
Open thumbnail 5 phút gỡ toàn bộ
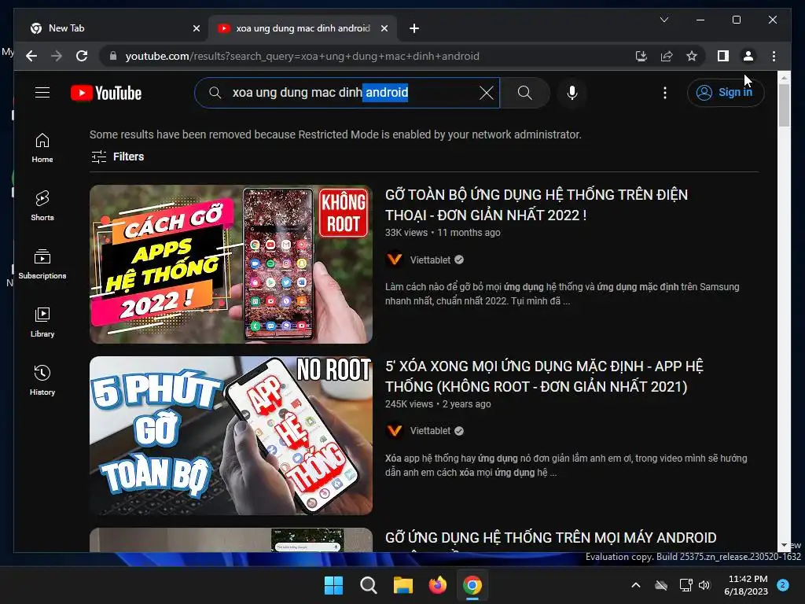tap(231, 436)
